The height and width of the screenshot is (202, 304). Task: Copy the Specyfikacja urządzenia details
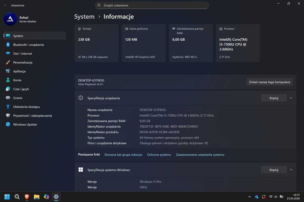[x=274, y=98]
